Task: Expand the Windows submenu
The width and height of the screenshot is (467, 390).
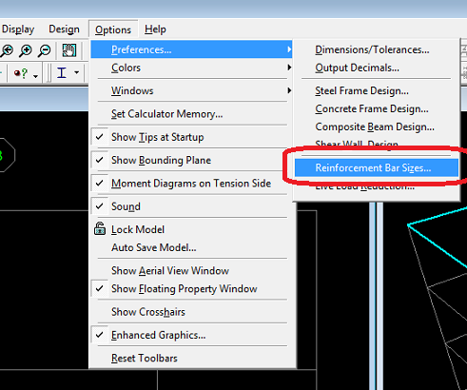Action: pos(191,90)
